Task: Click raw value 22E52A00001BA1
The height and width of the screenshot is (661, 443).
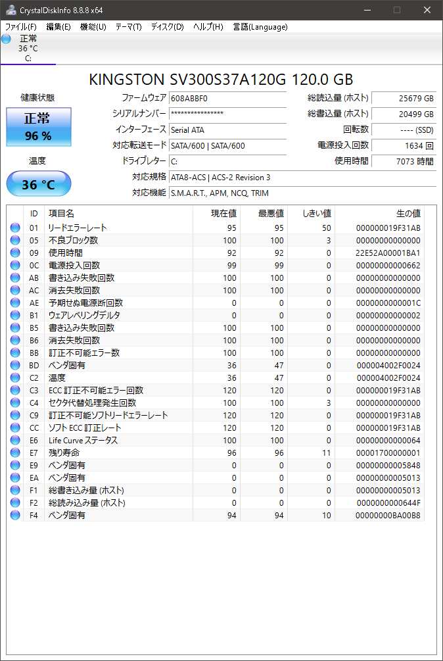Action: 388,253
